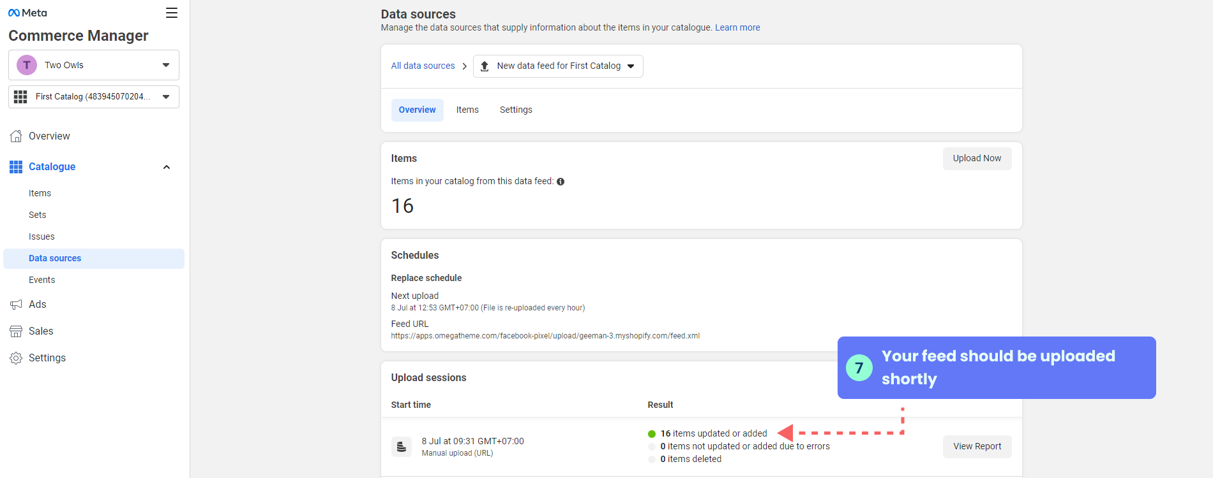Click the Catalogue grid icon in sidebar
This screenshot has width=1213, height=478.
tap(16, 167)
